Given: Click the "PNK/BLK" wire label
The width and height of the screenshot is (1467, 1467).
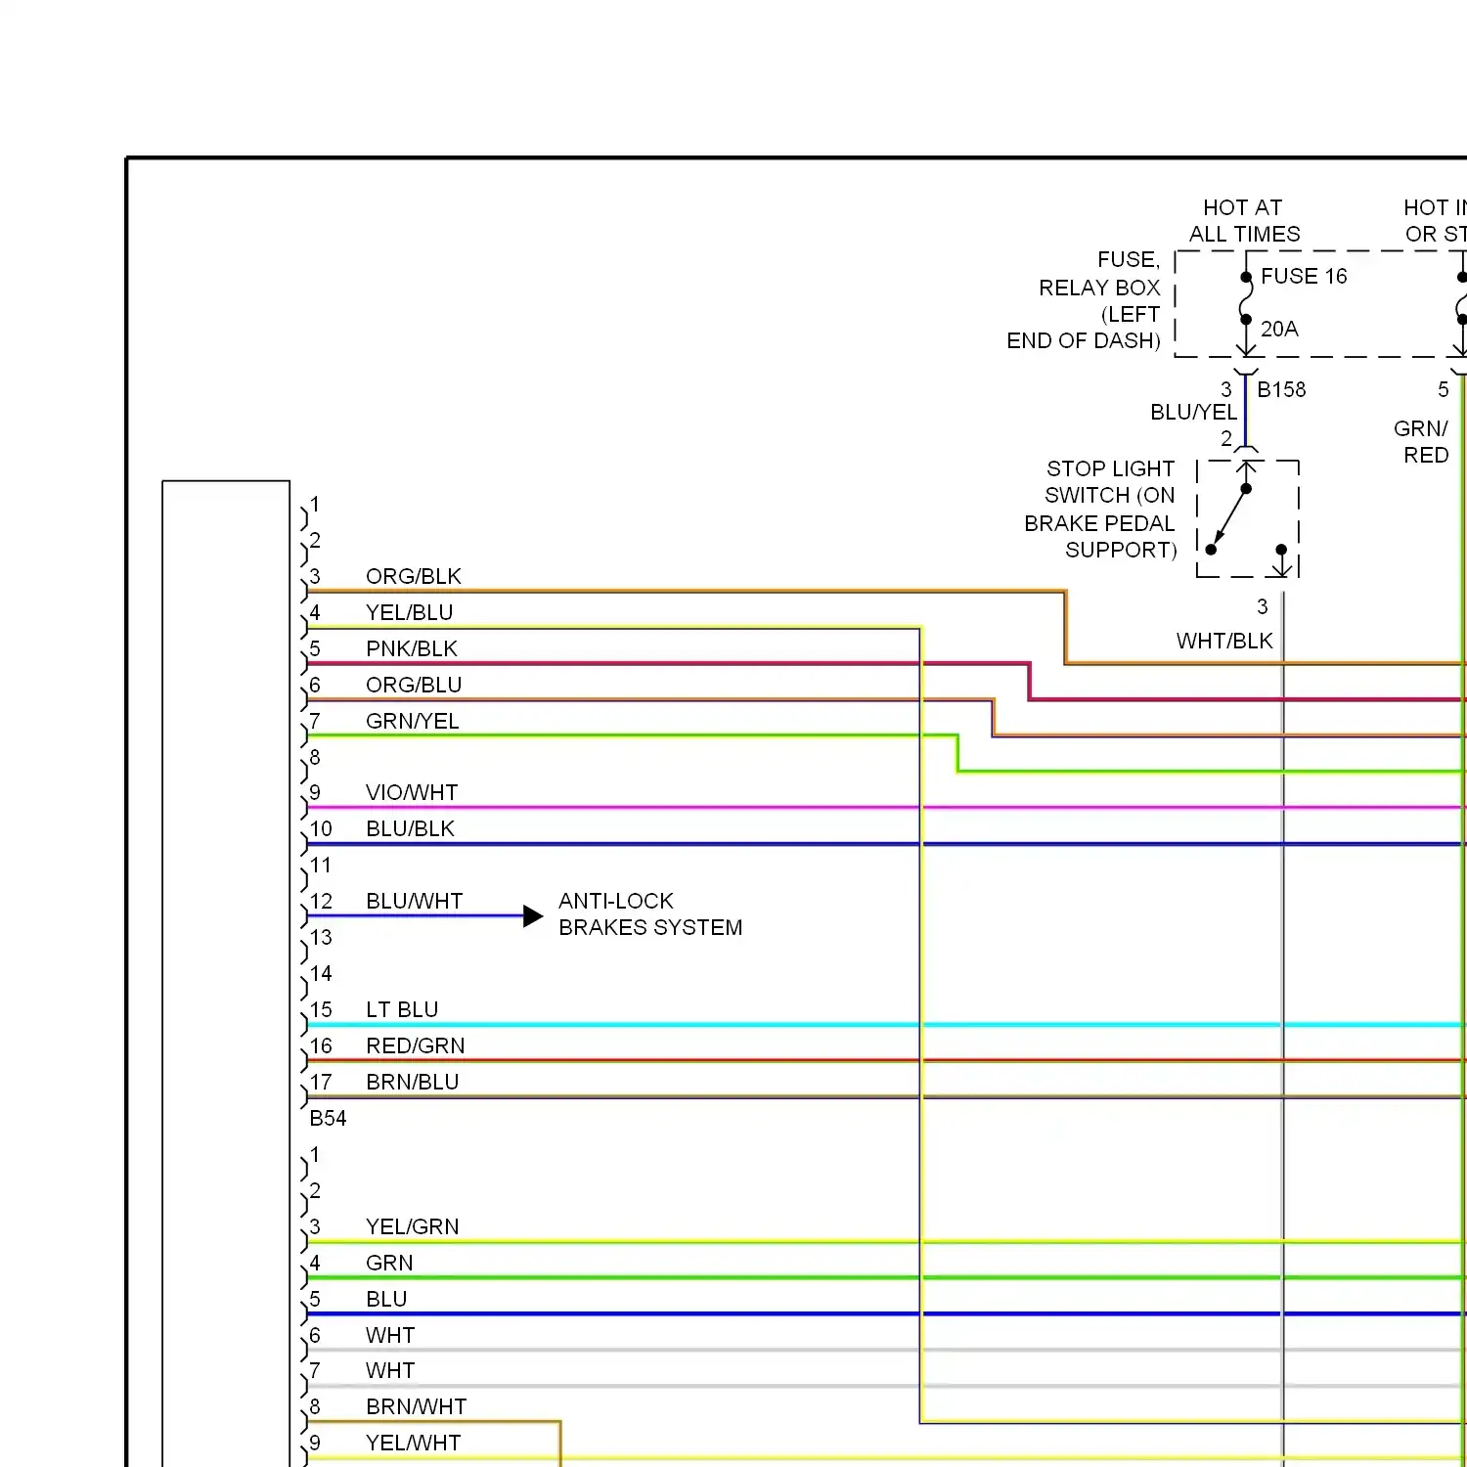Looking at the screenshot, I should 412,649.
